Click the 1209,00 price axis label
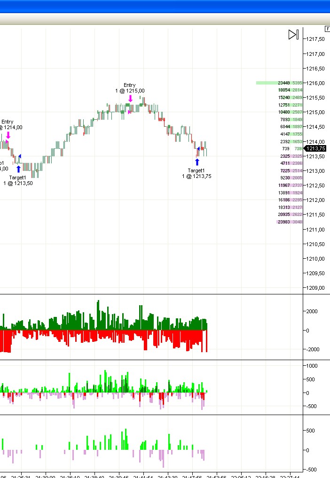 point(315,288)
